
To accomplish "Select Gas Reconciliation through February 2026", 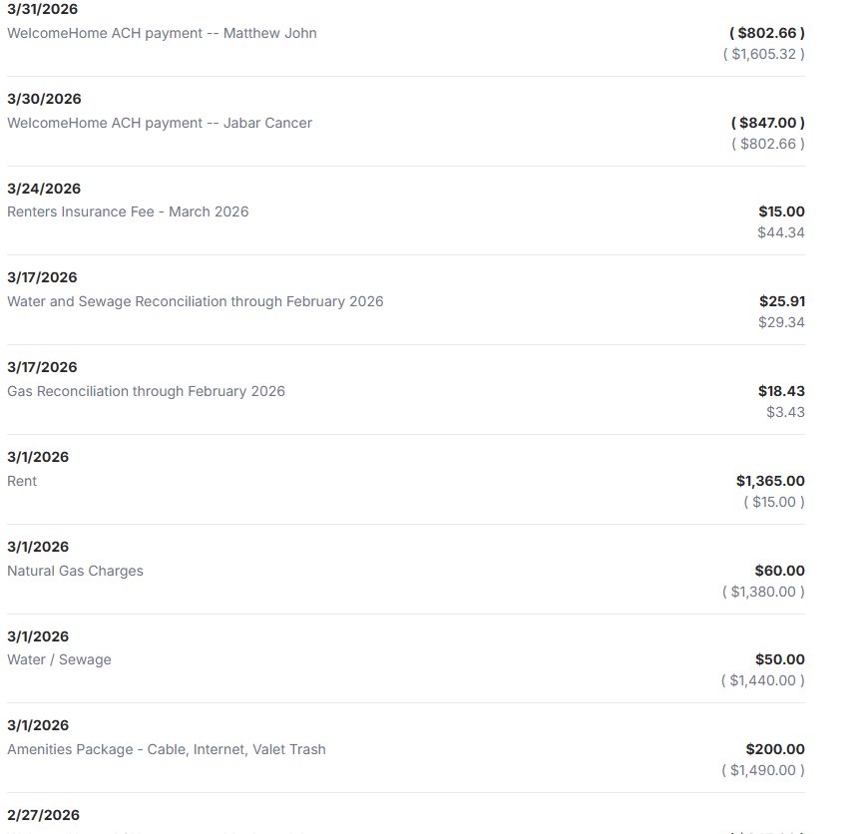I will 146,391.
